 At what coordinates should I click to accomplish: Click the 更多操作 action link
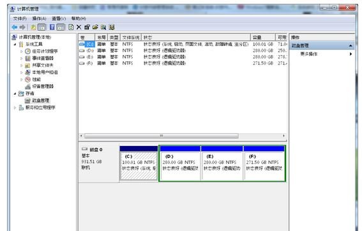point(308,54)
